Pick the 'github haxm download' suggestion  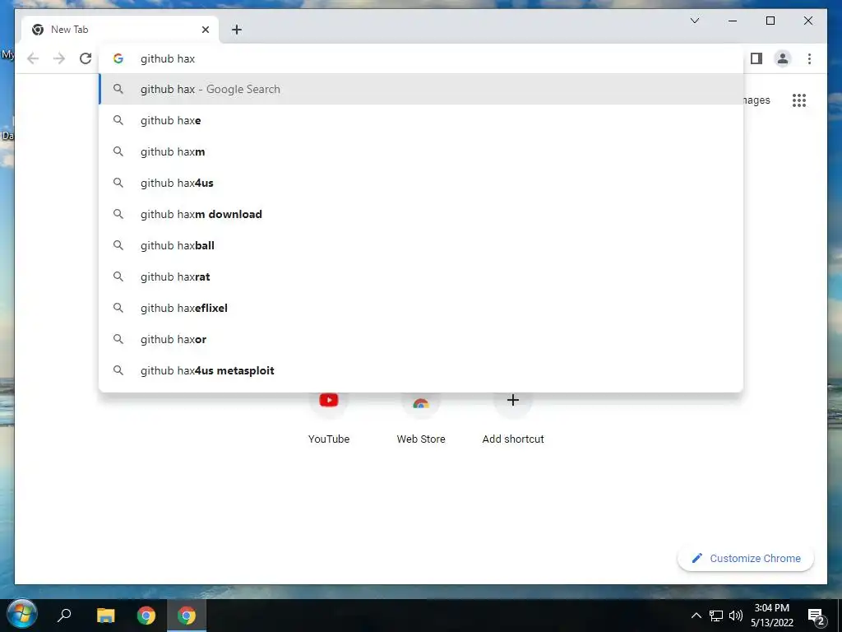pyautogui.click(x=422, y=214)
